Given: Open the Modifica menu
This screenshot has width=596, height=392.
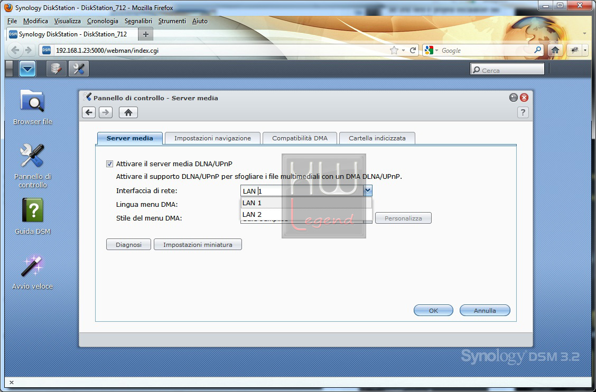Looking at the screenshot, I should pos(35,21).
